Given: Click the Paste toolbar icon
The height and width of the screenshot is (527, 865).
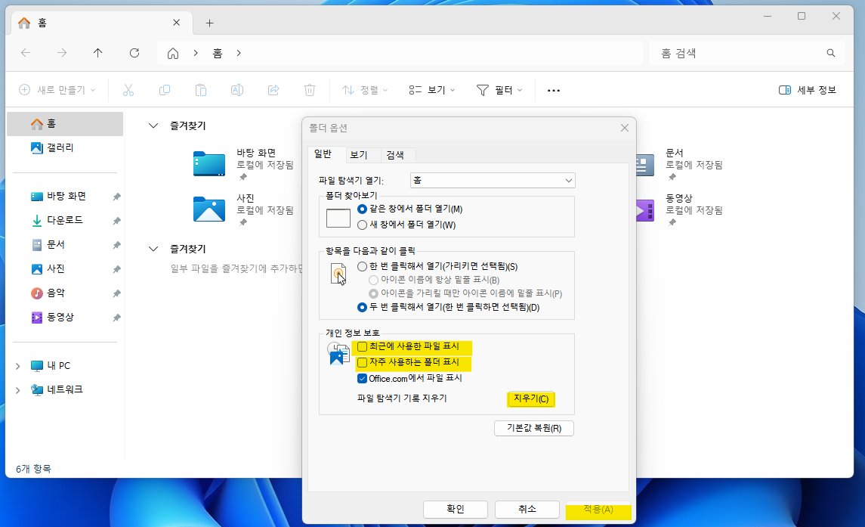Looking at the screenshot, I should (x=201, y=90).
